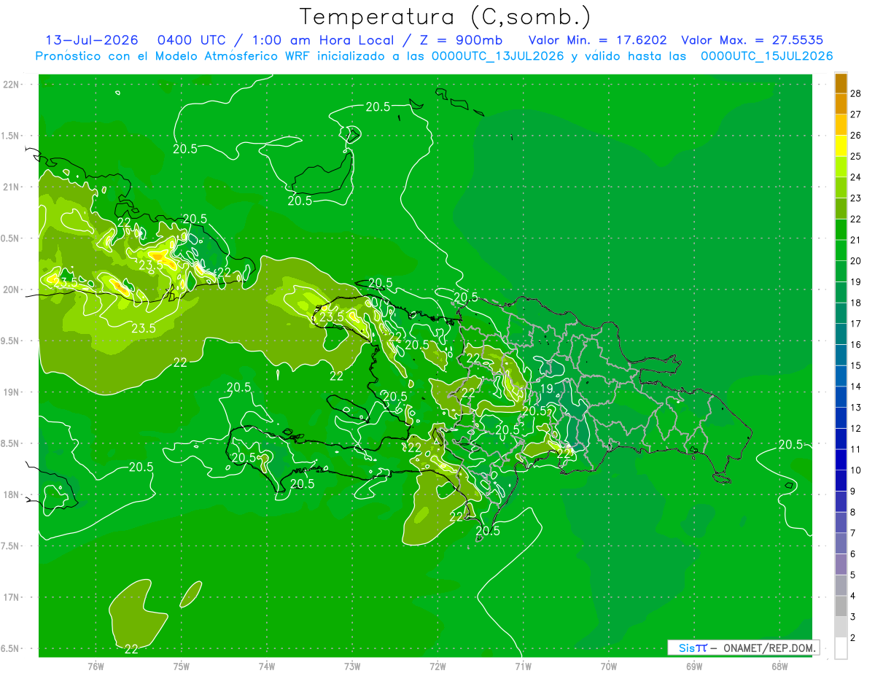Pick the purple colorbar swatch between 5 and 6
Image resolution: width=875 pixels, height=676 pixels.
(x=841, y=564)
